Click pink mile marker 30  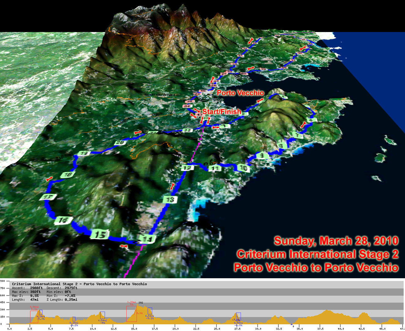coord(284,68)
